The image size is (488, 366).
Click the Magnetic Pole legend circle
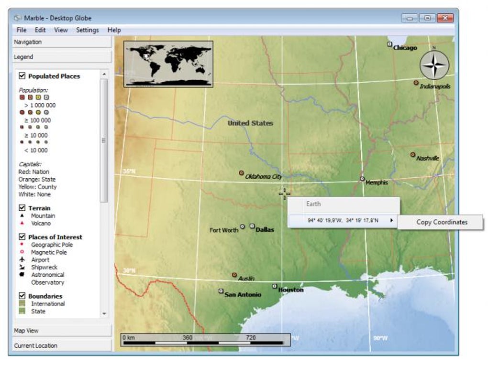pos(22,252)
